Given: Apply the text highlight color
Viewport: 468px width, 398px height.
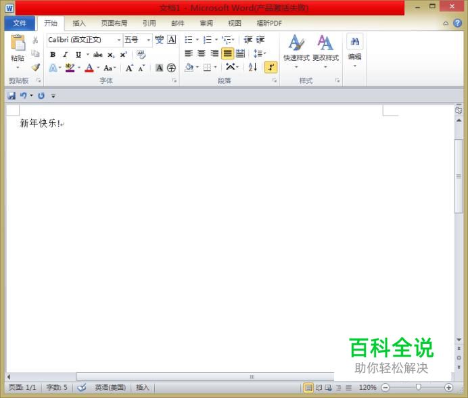Looking at the screenshot, I should pyautogui.click(x=70, y=68).
